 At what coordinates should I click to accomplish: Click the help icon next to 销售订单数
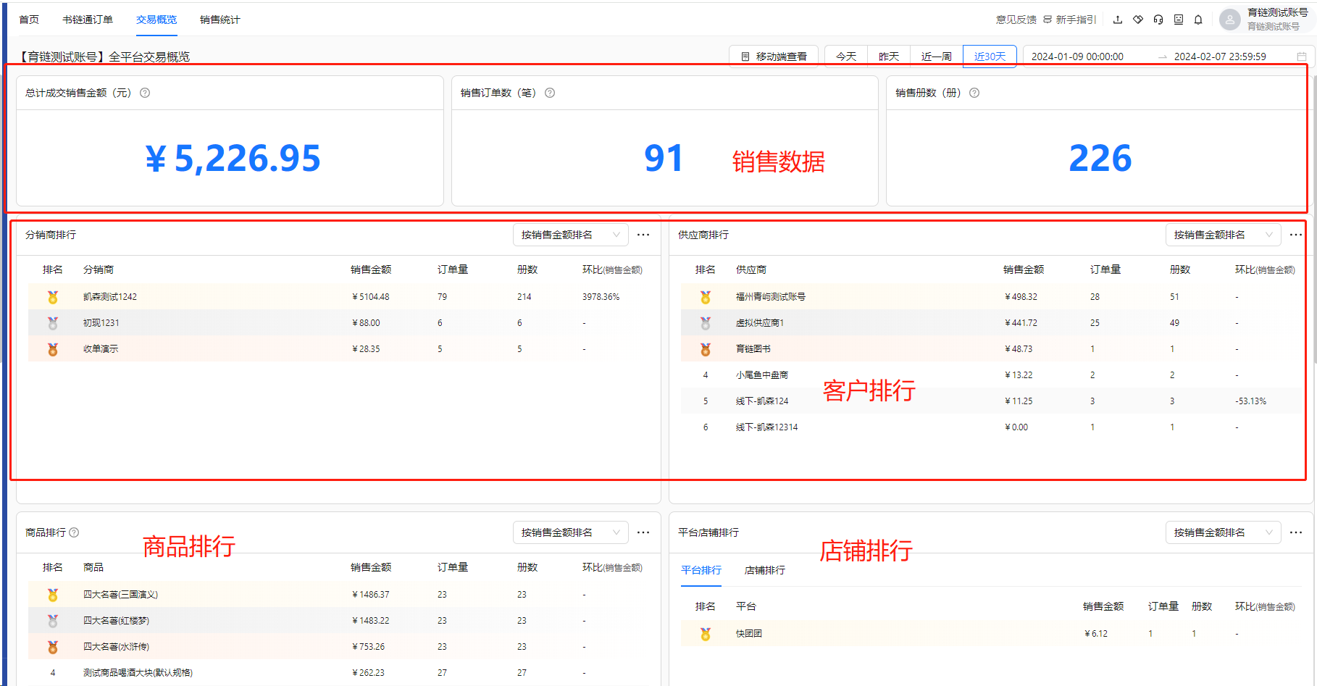pyautogui.click(x=550, y=93)
